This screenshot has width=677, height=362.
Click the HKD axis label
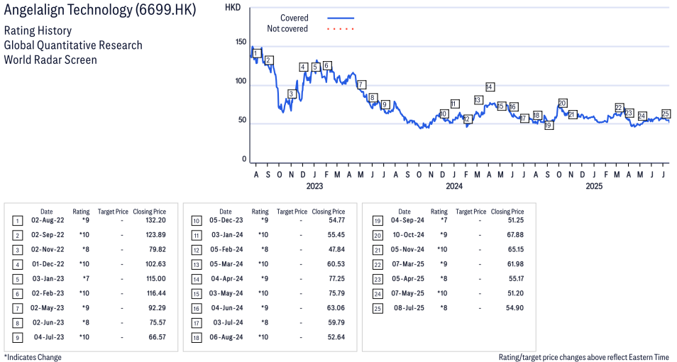tap(233, 8)
